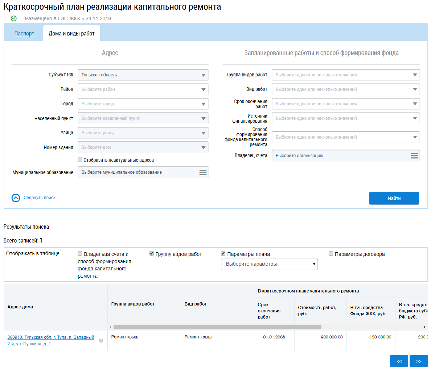Go to previous page with << button

click(399, 361)
